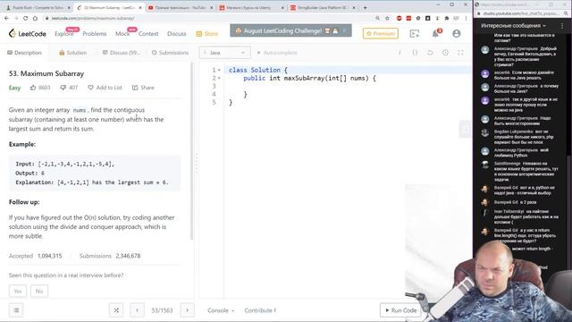Collapse code fold on line 1
Screen dimensions: 572x322
pyautogui.click(x=219, y=70)
